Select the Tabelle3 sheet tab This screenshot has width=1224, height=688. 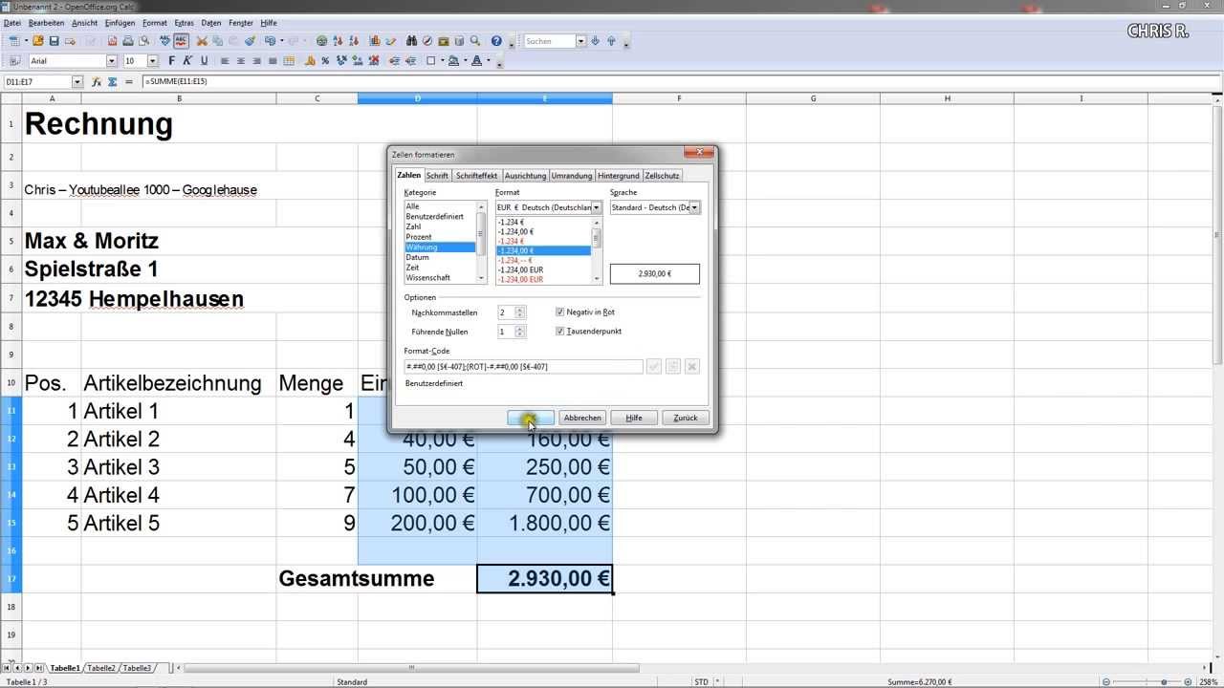tap(137, 668)
